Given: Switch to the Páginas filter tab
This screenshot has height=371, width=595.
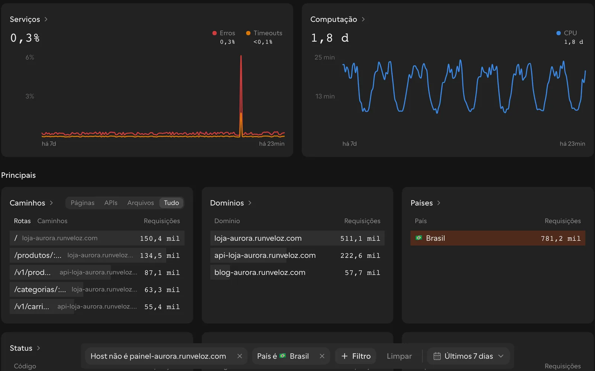Looking at the screenshot, I should click(83, 203).
